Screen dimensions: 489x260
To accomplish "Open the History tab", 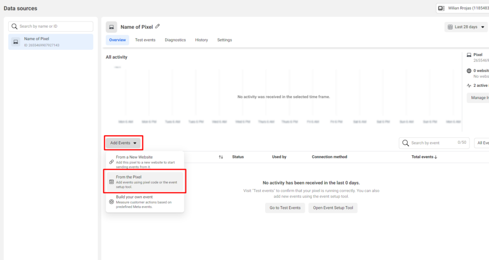I will (202, 40).
